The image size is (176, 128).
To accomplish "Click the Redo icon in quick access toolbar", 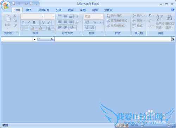I will point(26,4).
